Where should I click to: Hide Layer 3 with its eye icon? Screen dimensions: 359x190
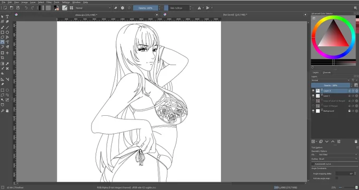point(313,91)
